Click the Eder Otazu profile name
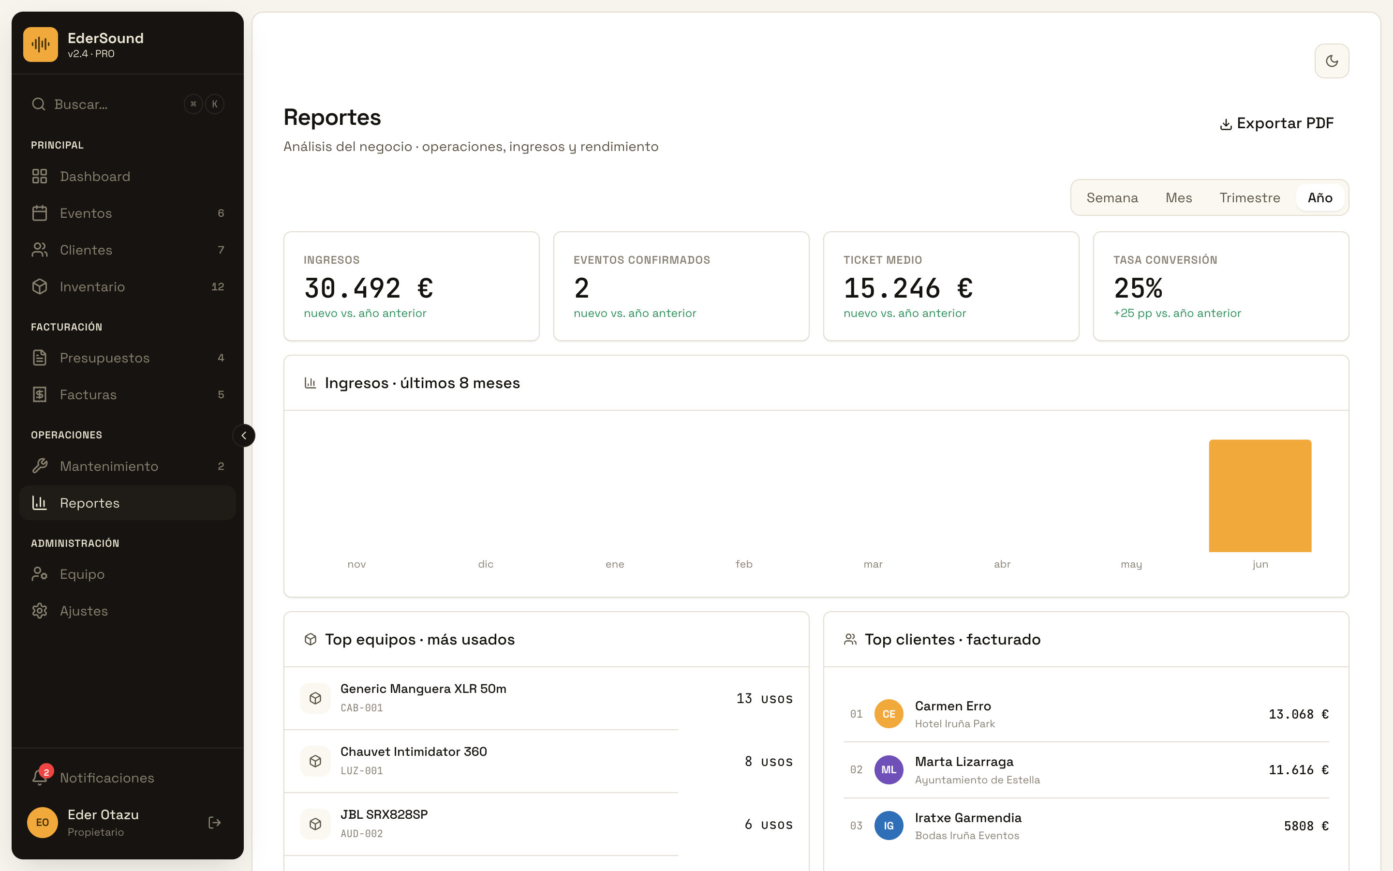Screen dimensions: 1393x871 (x=103, y=814)
